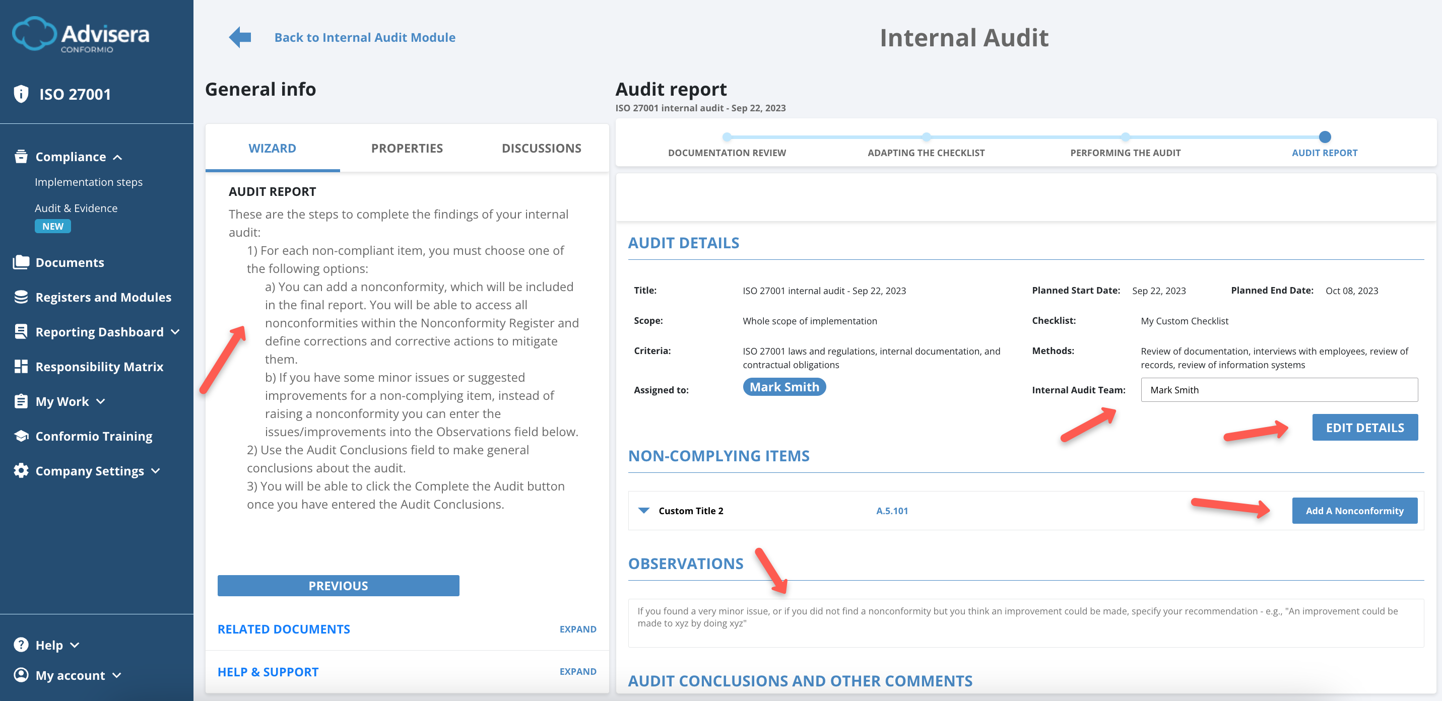Click the Add A Nonconformity button
The height and width of the screenshot is (701, 1442).
point(1355,510)
